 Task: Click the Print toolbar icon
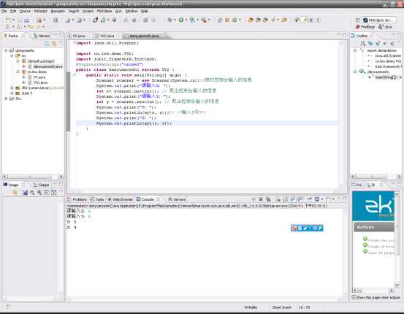tap(26, 20)
